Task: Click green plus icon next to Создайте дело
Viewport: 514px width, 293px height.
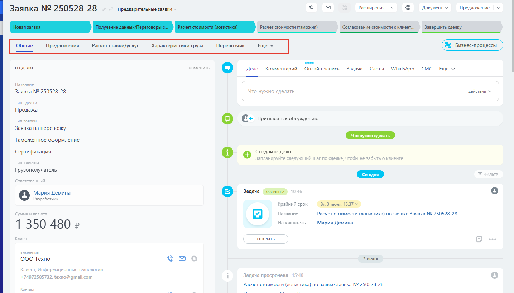Action: 247,155
